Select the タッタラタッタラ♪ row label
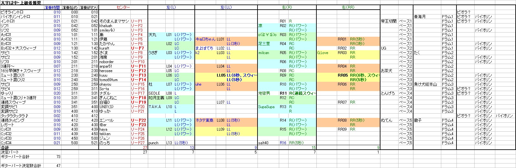This screenshot has height=168, width=516. click(22, 116)
